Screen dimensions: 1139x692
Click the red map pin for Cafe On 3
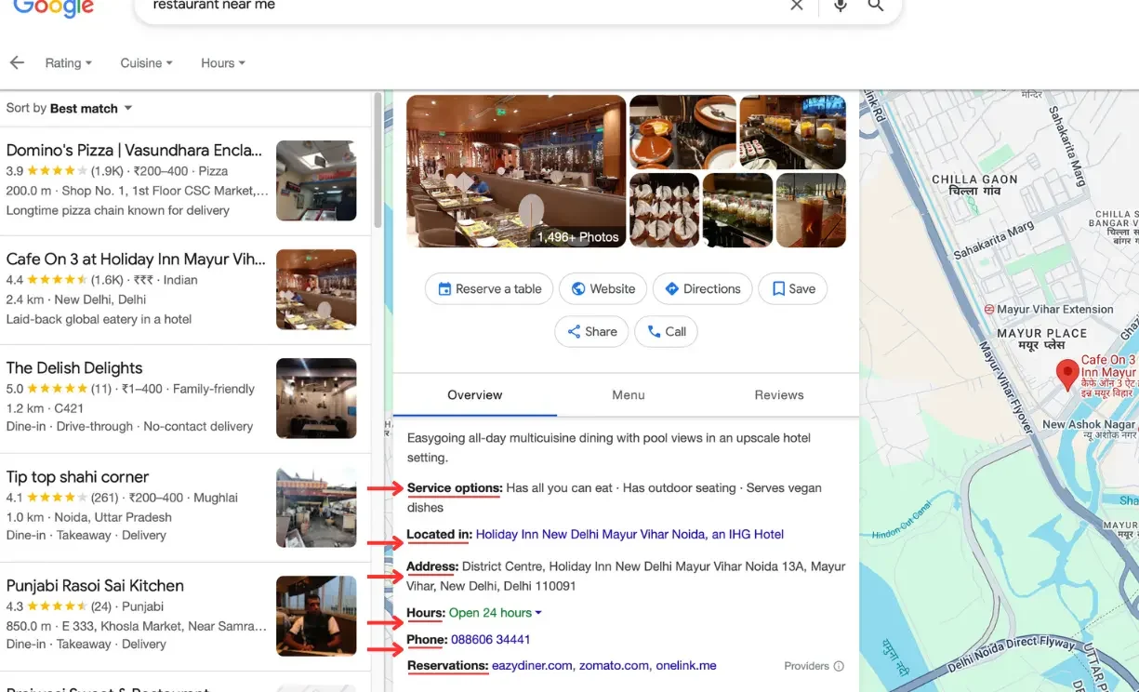(x=1067, y=375)
